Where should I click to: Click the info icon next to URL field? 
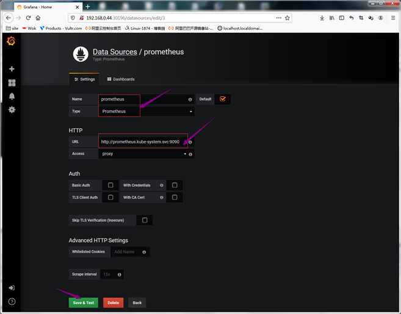[x=190, y=142]
